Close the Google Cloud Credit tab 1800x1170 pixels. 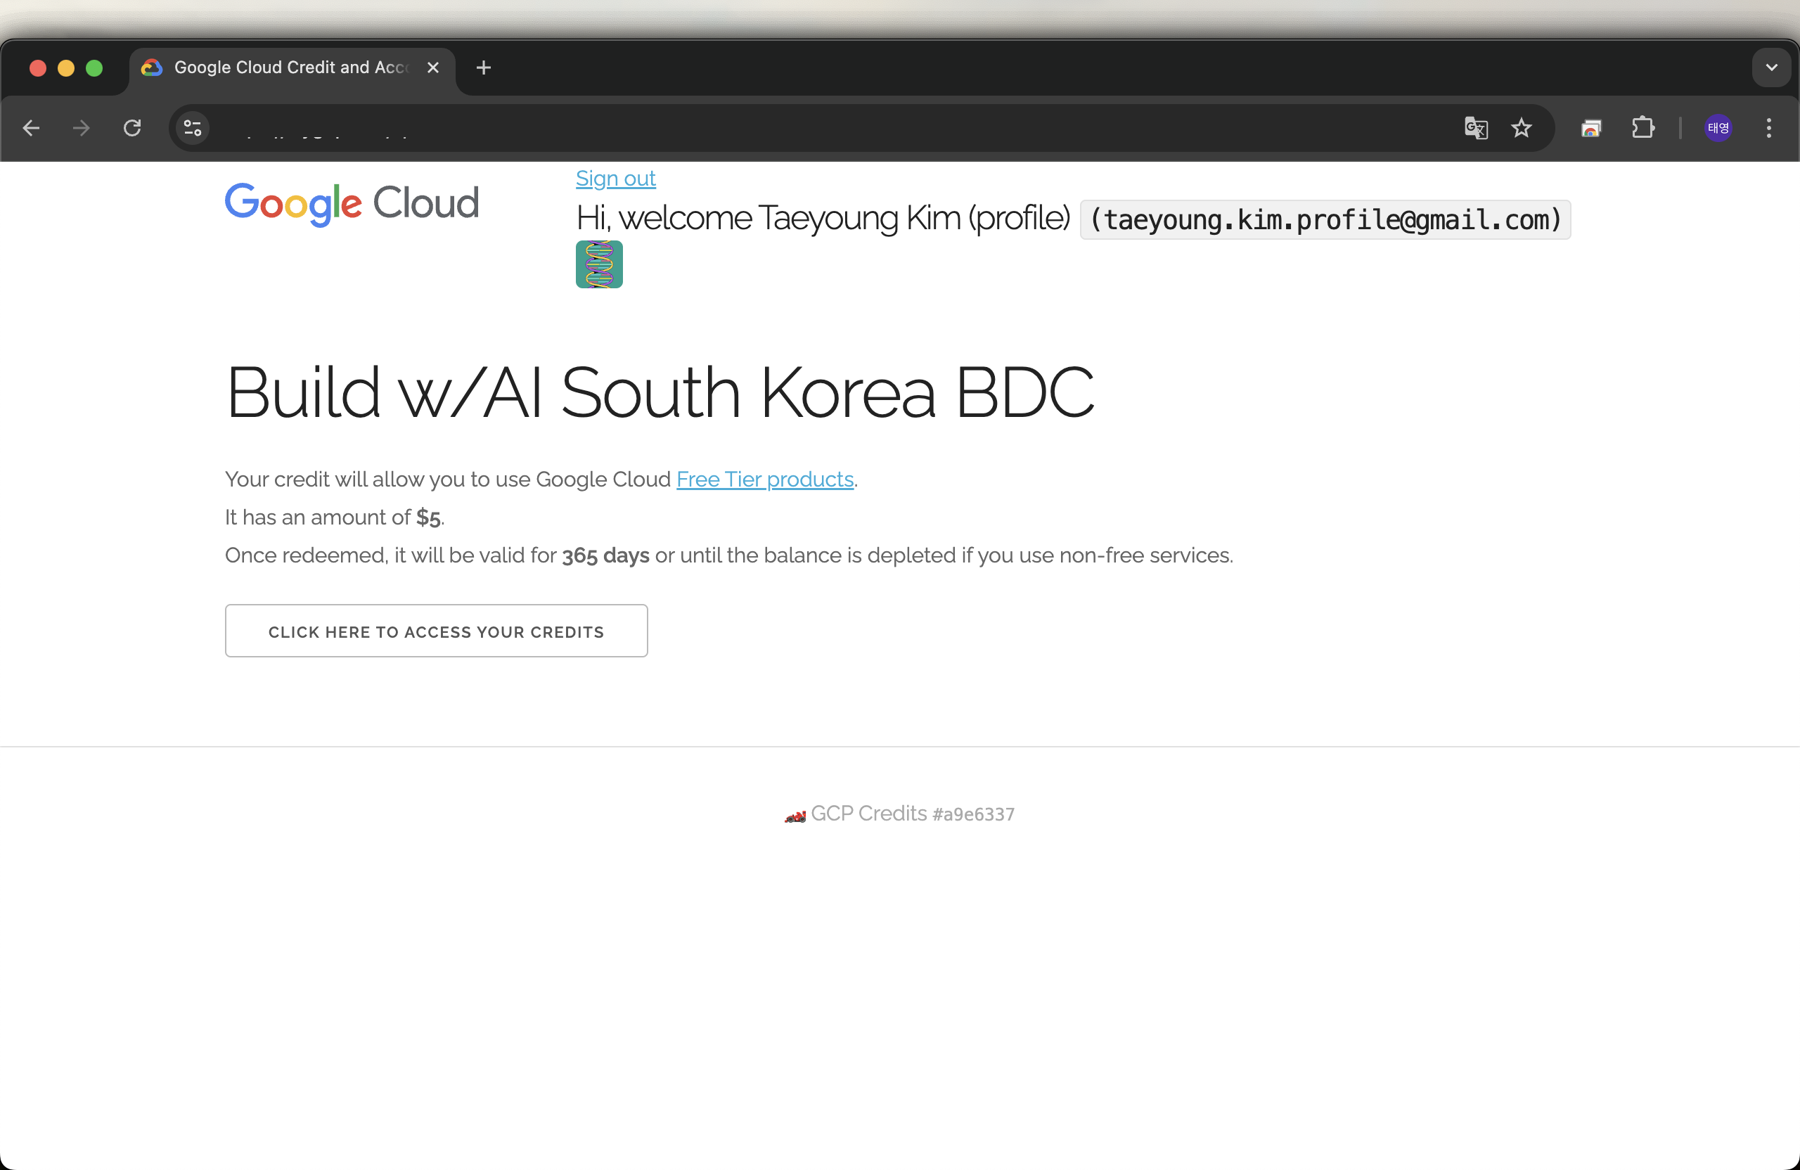tap(433, 67)
